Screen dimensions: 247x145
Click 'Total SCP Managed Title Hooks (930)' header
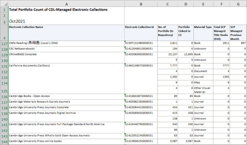(222, 33)
